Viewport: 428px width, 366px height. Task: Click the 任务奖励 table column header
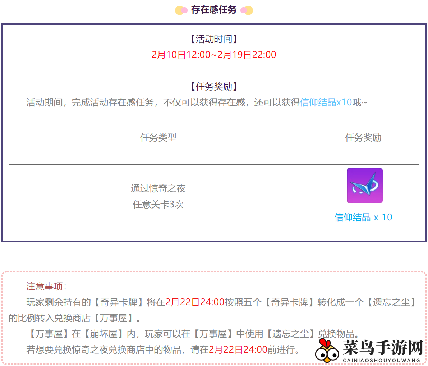point(363,137)
